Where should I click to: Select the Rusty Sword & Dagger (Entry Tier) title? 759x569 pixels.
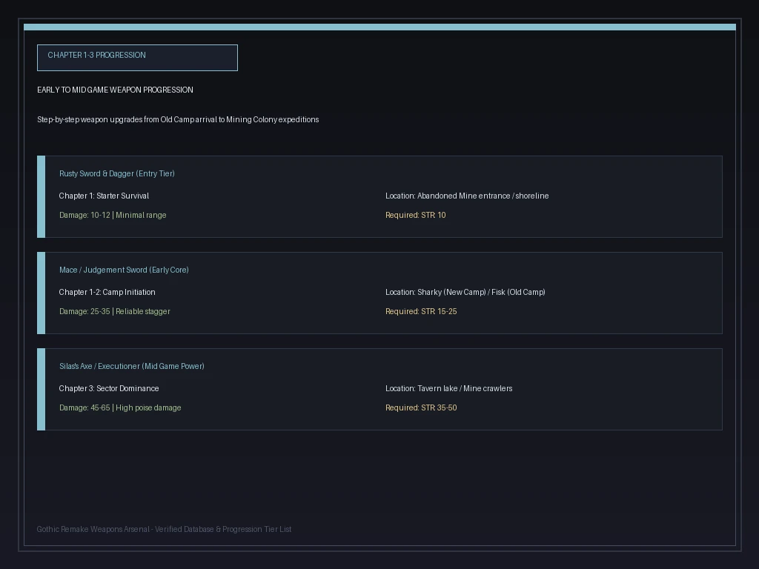pyautogui.click(x=116, y=173)
